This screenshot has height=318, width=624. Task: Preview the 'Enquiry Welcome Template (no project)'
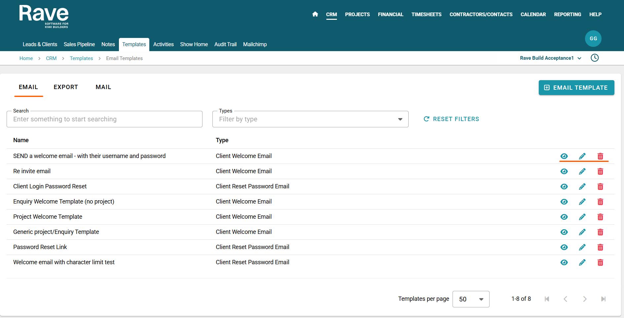click(564, 202)
